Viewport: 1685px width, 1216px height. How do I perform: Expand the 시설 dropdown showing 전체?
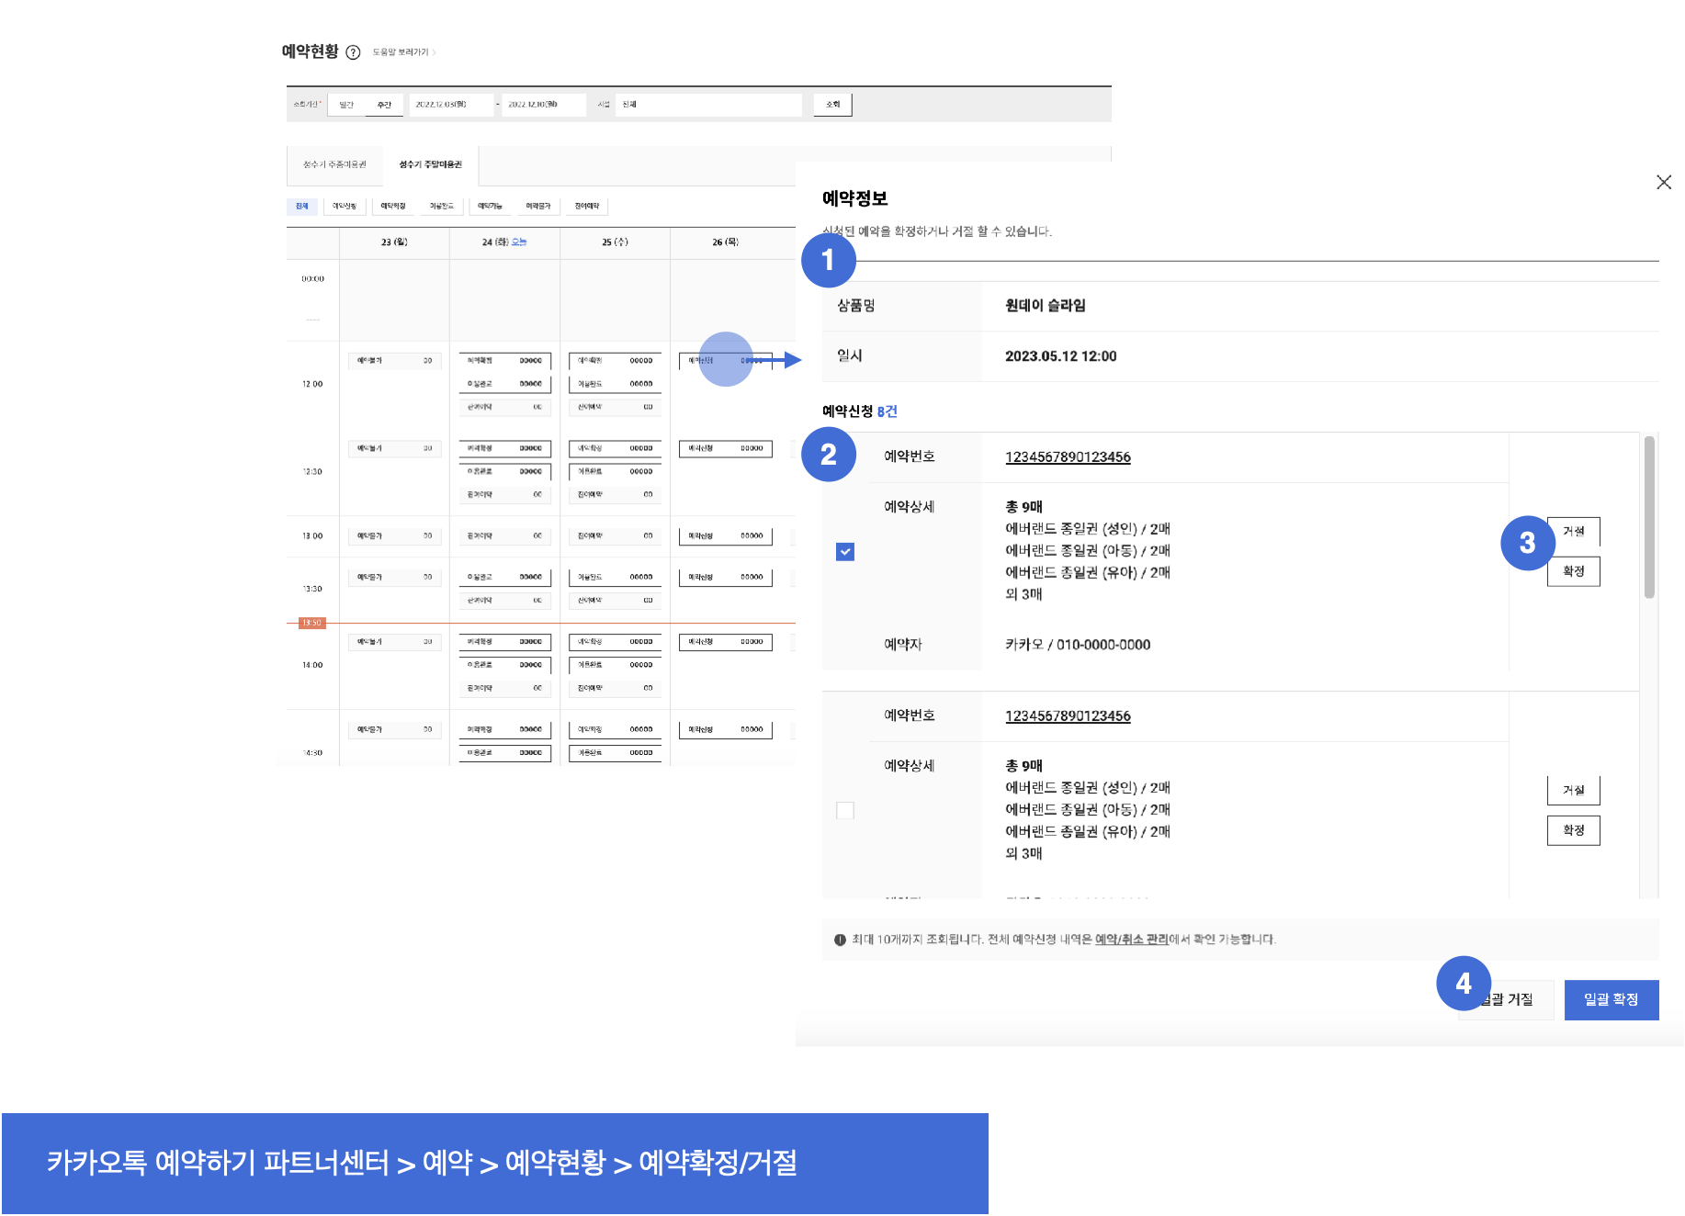(708, 105)
